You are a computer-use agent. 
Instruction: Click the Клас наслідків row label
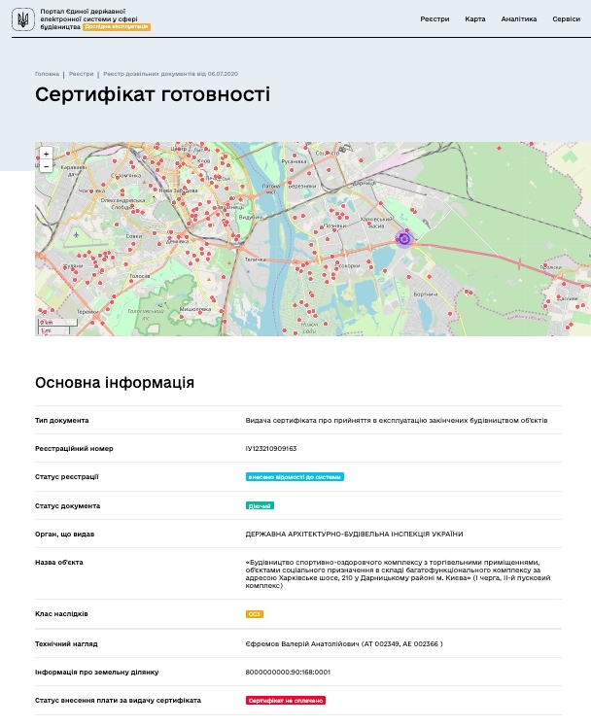pos(61,614)
